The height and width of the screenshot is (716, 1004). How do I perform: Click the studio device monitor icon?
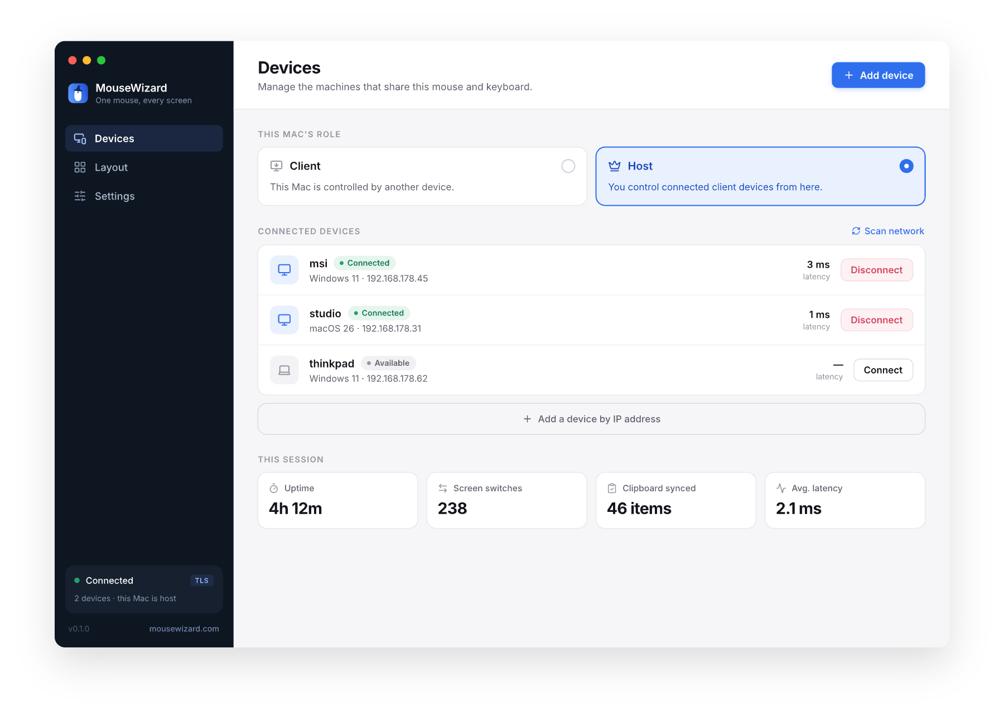tap(284, 320)
